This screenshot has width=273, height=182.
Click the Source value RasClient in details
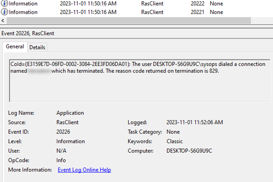click(67, 122)
